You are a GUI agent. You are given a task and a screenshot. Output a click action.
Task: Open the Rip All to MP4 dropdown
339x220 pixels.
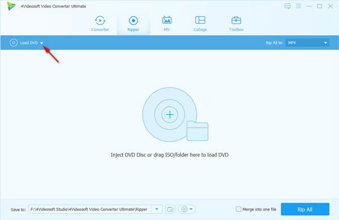[307, 43]
